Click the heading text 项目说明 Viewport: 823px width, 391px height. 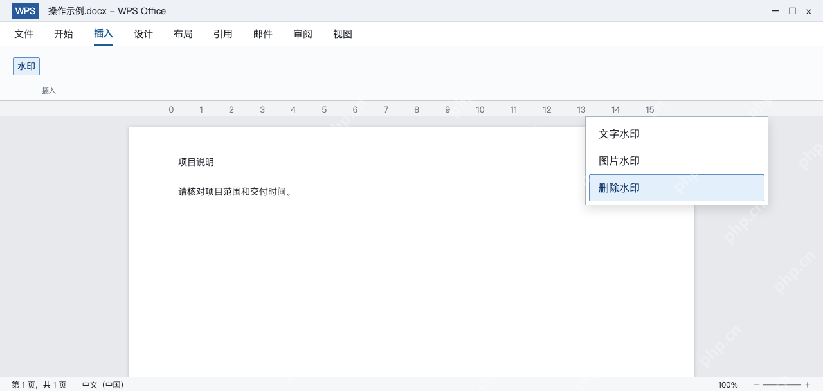pos(196,162)
